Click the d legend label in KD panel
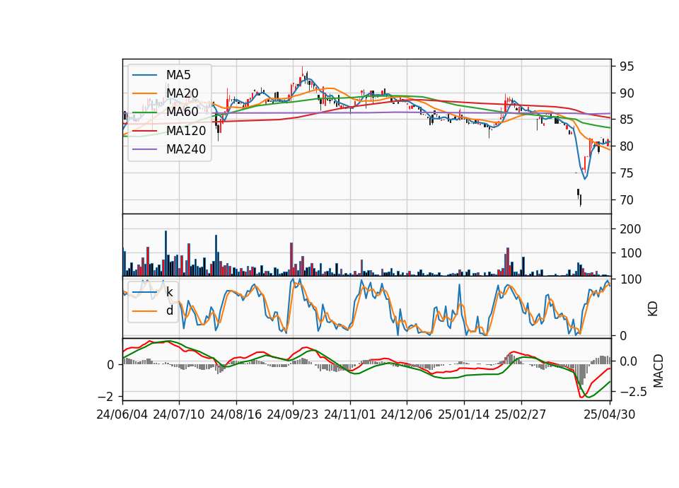This screenshot has height=488, width=679. pos(170,310)
